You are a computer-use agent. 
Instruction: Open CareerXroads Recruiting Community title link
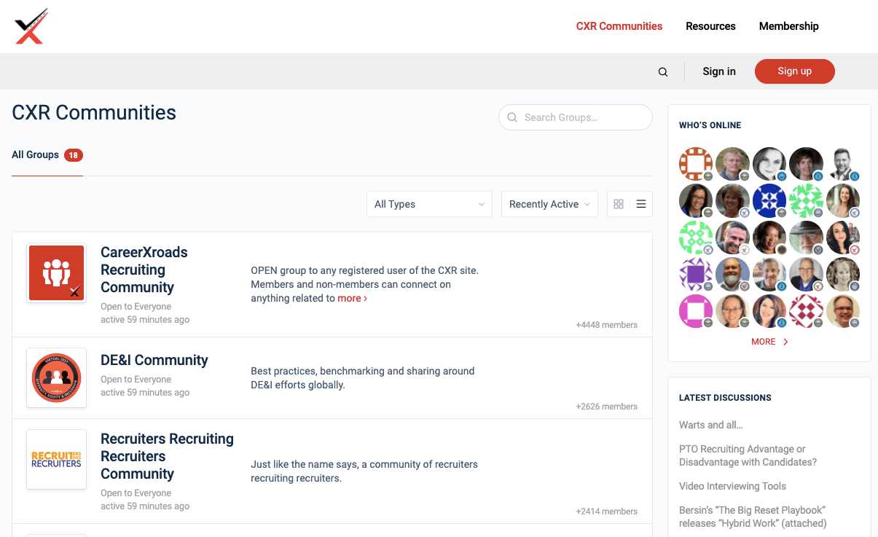pyautogui.click(x=144, y=270)
